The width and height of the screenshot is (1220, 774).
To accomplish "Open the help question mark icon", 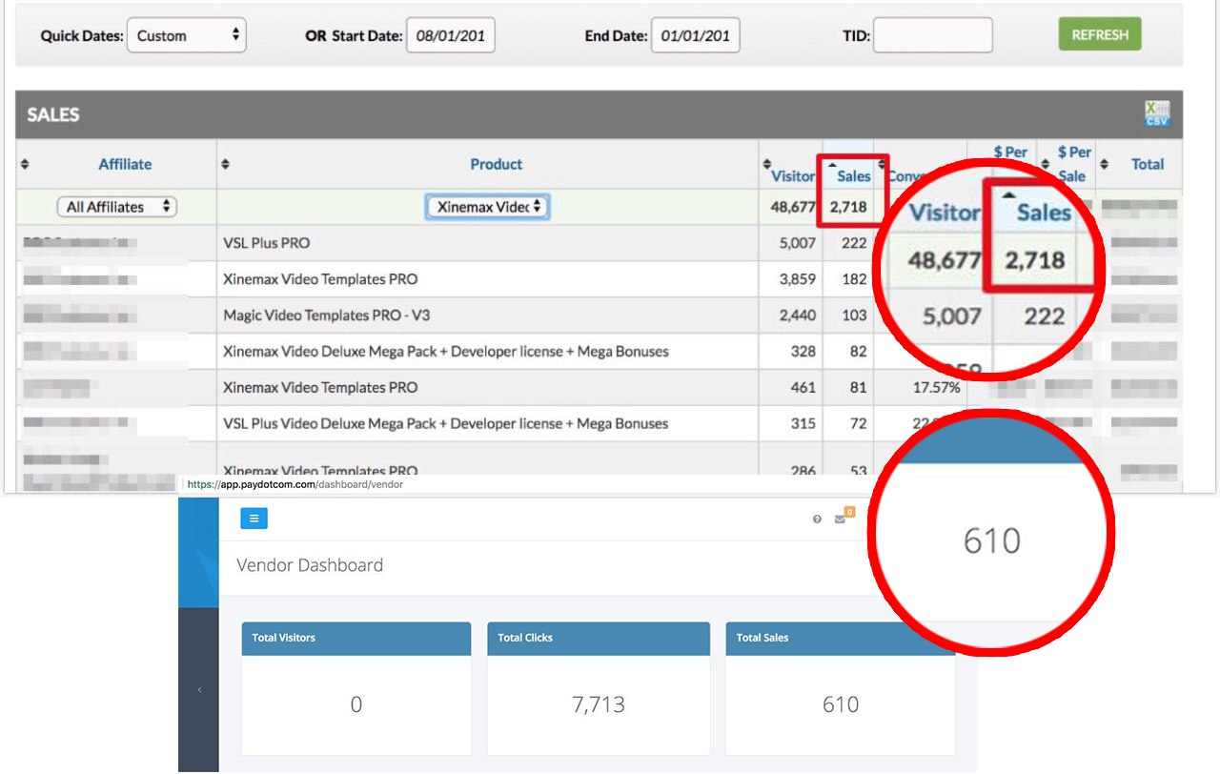I will tap(817, 519).
